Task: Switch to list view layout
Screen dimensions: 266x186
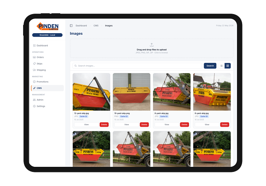Action: [221, 66]
